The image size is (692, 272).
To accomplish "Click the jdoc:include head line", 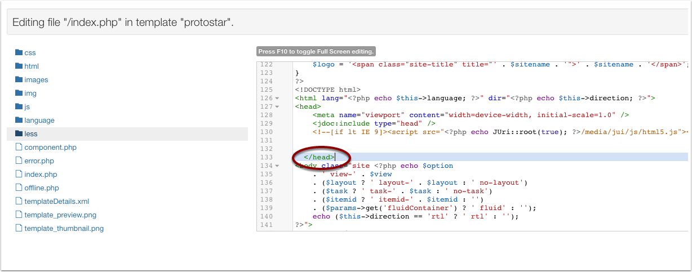I will pos(374,123).
